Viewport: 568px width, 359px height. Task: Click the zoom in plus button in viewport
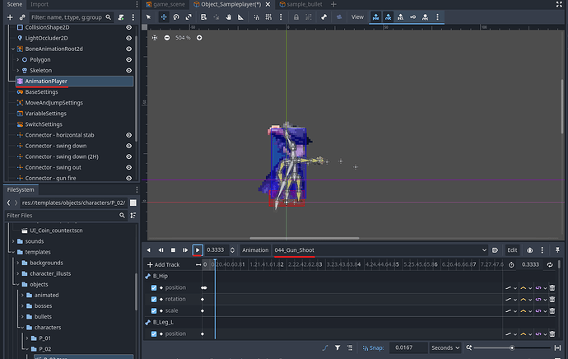199,37
